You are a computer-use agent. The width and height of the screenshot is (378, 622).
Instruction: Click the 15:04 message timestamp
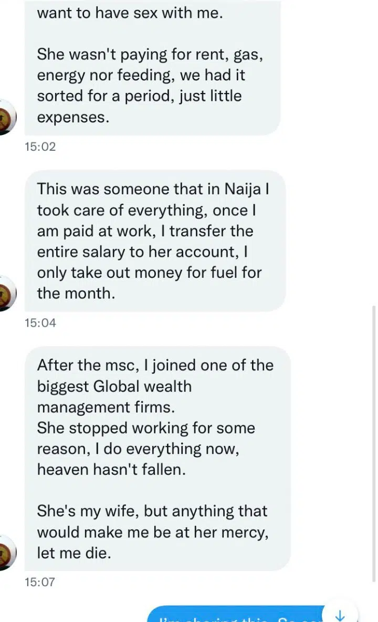[40, 323]
